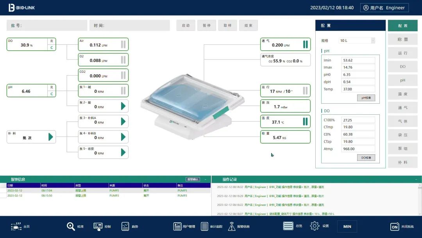422x238 pixels.
Task: Click the 报警确认 acknowledge button
Action: point(193,179)
